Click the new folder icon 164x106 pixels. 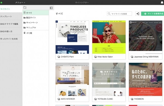[x=25, y=7]
